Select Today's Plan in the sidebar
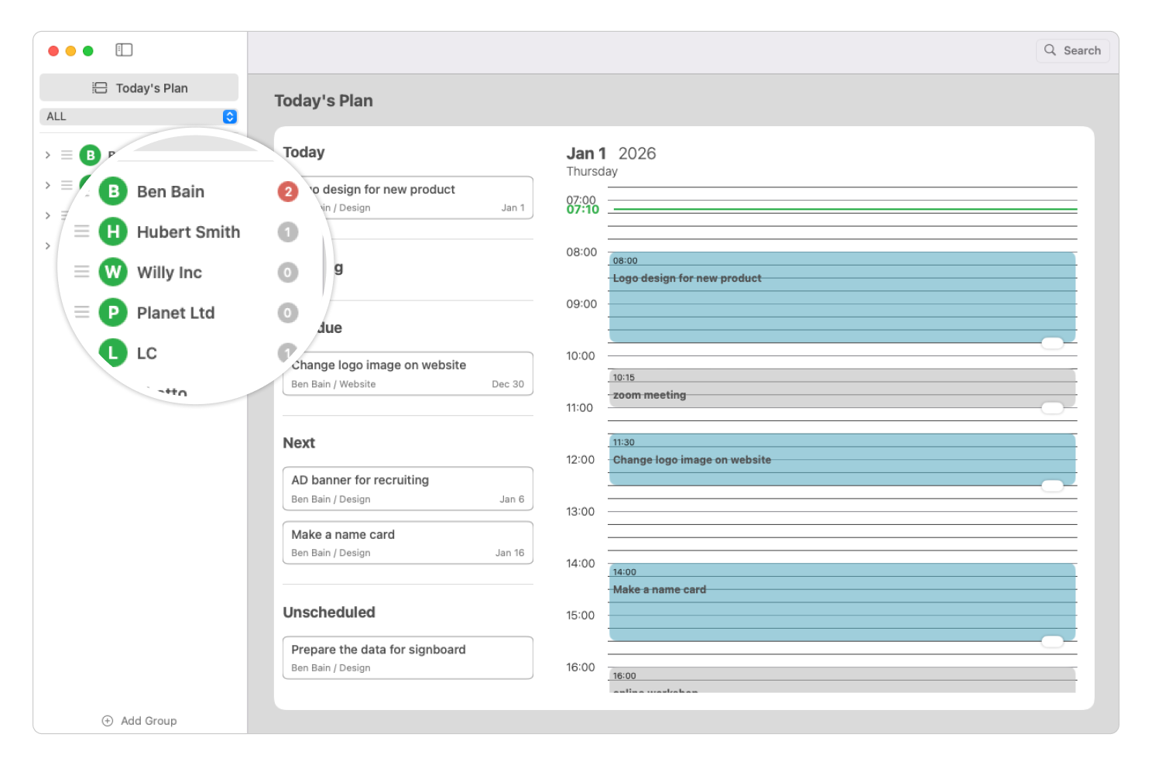Viewport: 1152px width, 765px height. click(139, 88)
